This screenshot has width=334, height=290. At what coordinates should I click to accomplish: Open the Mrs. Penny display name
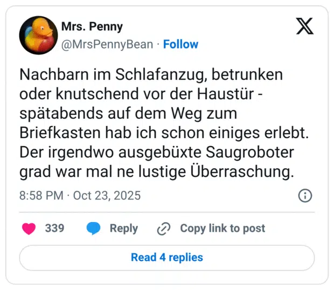[x=92, y=26]
